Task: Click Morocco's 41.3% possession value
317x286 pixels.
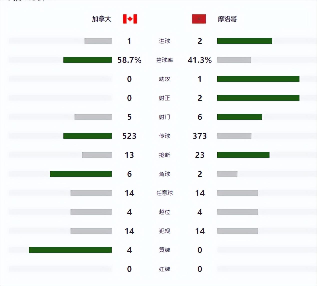Action: [200, 60]
